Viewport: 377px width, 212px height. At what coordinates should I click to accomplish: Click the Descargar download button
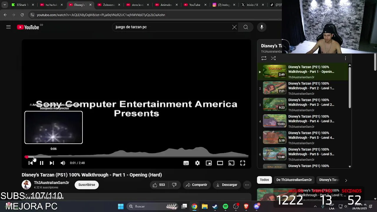point(226,185)
